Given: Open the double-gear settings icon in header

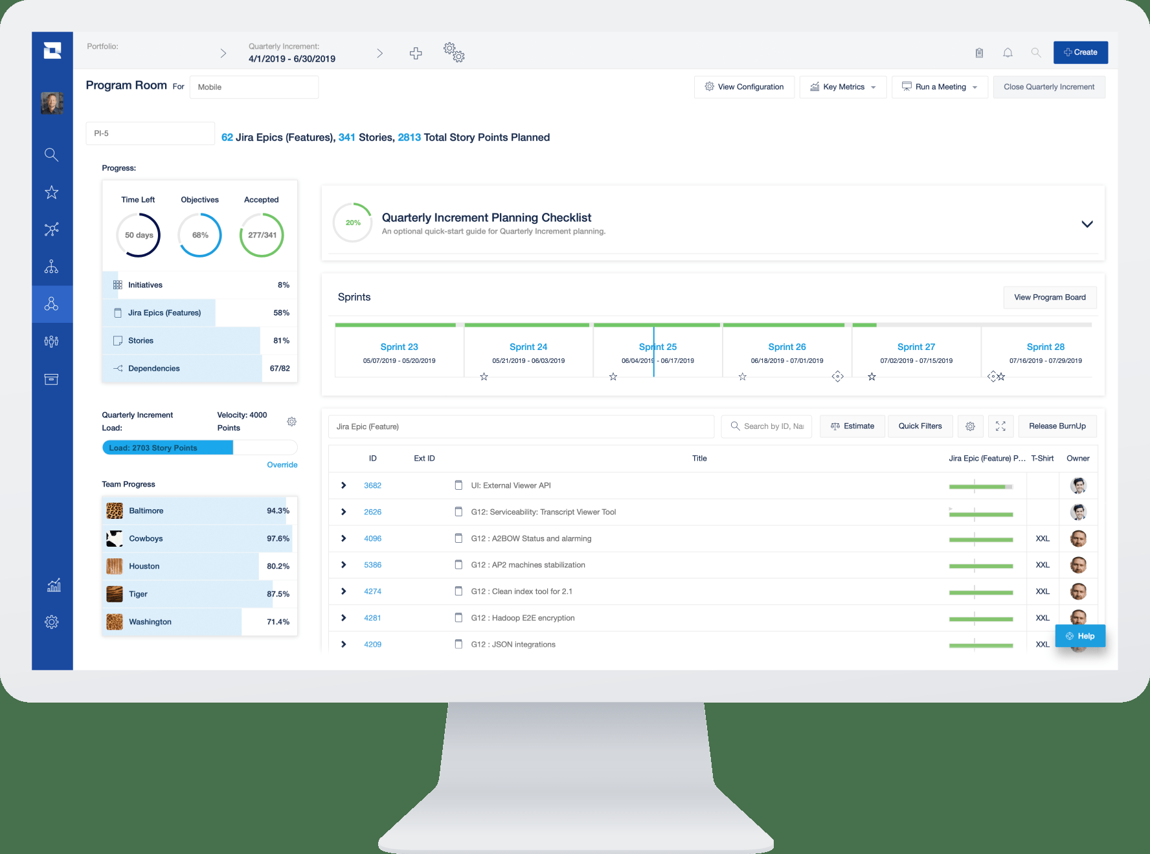Looking at the screenshot, I should (x=454, y=52).
